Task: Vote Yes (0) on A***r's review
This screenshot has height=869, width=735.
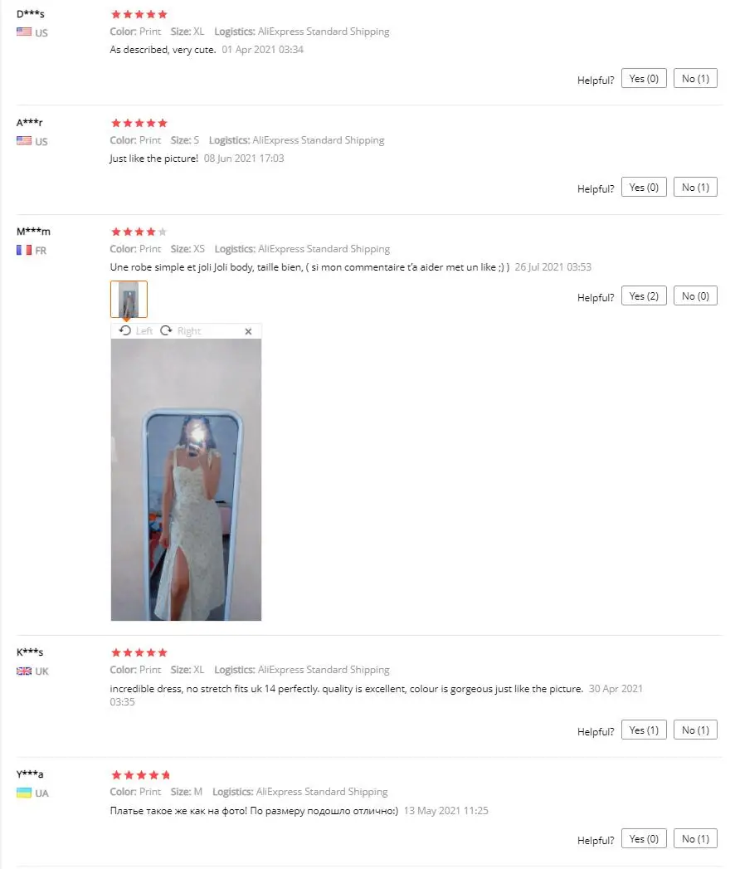Action: pos(644,188)
